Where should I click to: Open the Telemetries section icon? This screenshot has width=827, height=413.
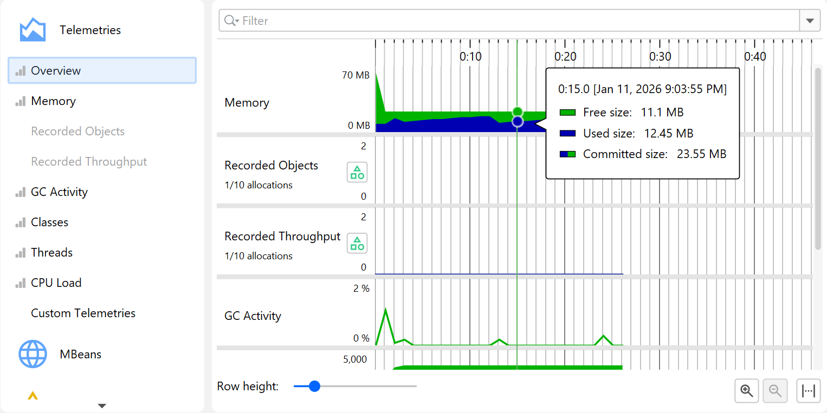(33, 30)
